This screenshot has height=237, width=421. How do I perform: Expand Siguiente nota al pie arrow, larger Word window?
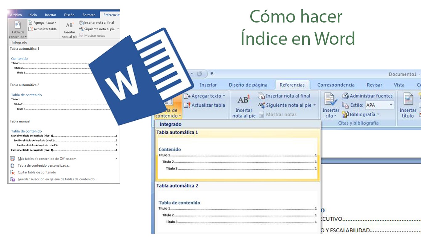click(315, 105)
